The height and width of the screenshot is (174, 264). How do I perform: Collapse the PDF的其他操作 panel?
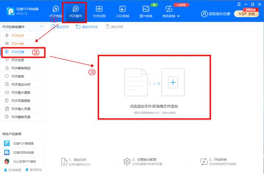click(42, 27)
